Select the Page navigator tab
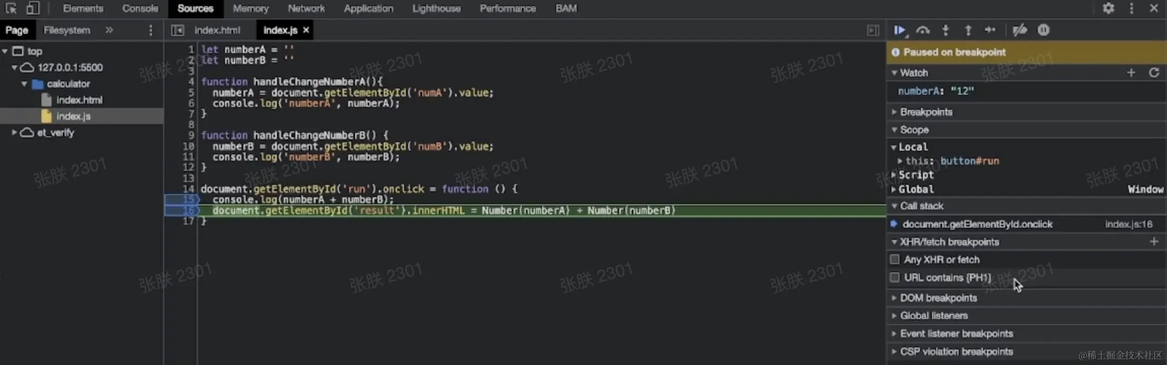Screen dimensions: 1167x365 pos(17,31)
